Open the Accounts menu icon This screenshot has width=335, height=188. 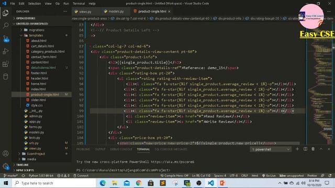point(6,153)
